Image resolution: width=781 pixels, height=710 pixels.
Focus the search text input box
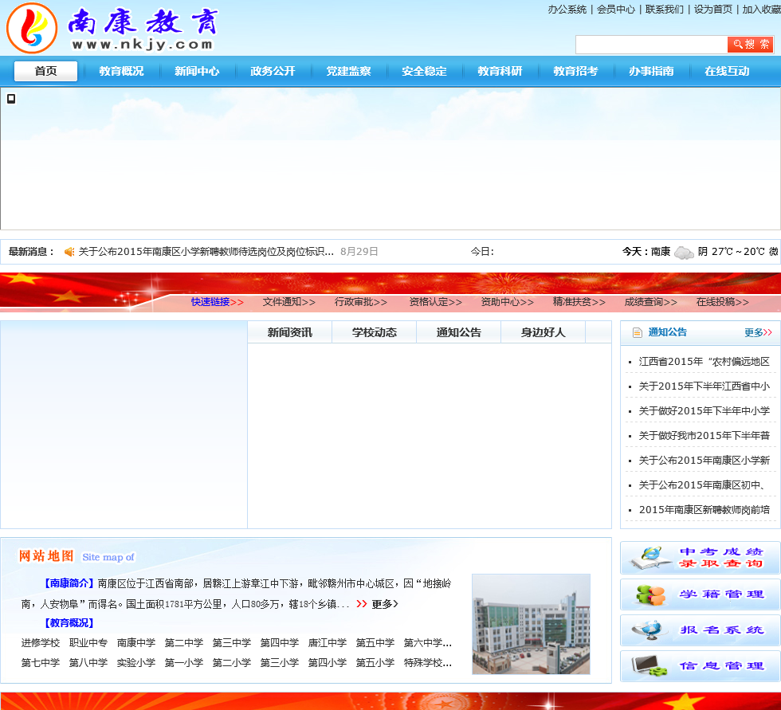(650, 45)
